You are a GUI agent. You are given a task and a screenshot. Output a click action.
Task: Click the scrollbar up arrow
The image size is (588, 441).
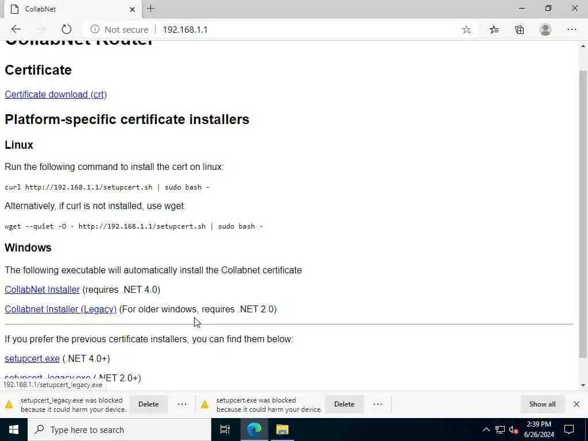[583, 46]
